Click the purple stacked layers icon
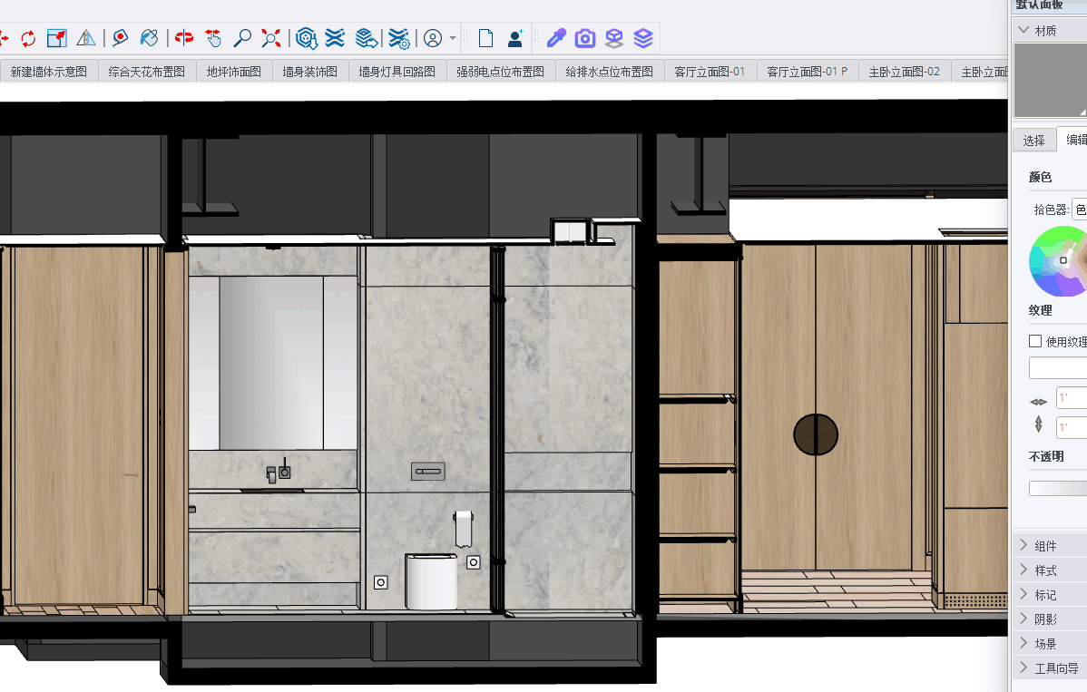Screen dimensions: 1087x692 [x=643, y=38]
